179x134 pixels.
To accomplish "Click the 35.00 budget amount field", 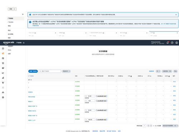I will (x=90, y=96).
